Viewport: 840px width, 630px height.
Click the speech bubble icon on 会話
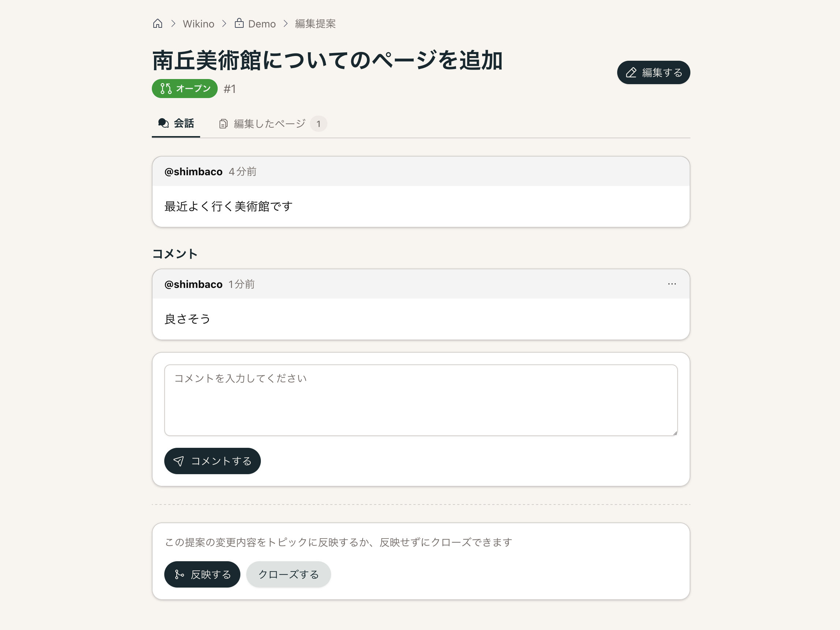tap(164, 123)
